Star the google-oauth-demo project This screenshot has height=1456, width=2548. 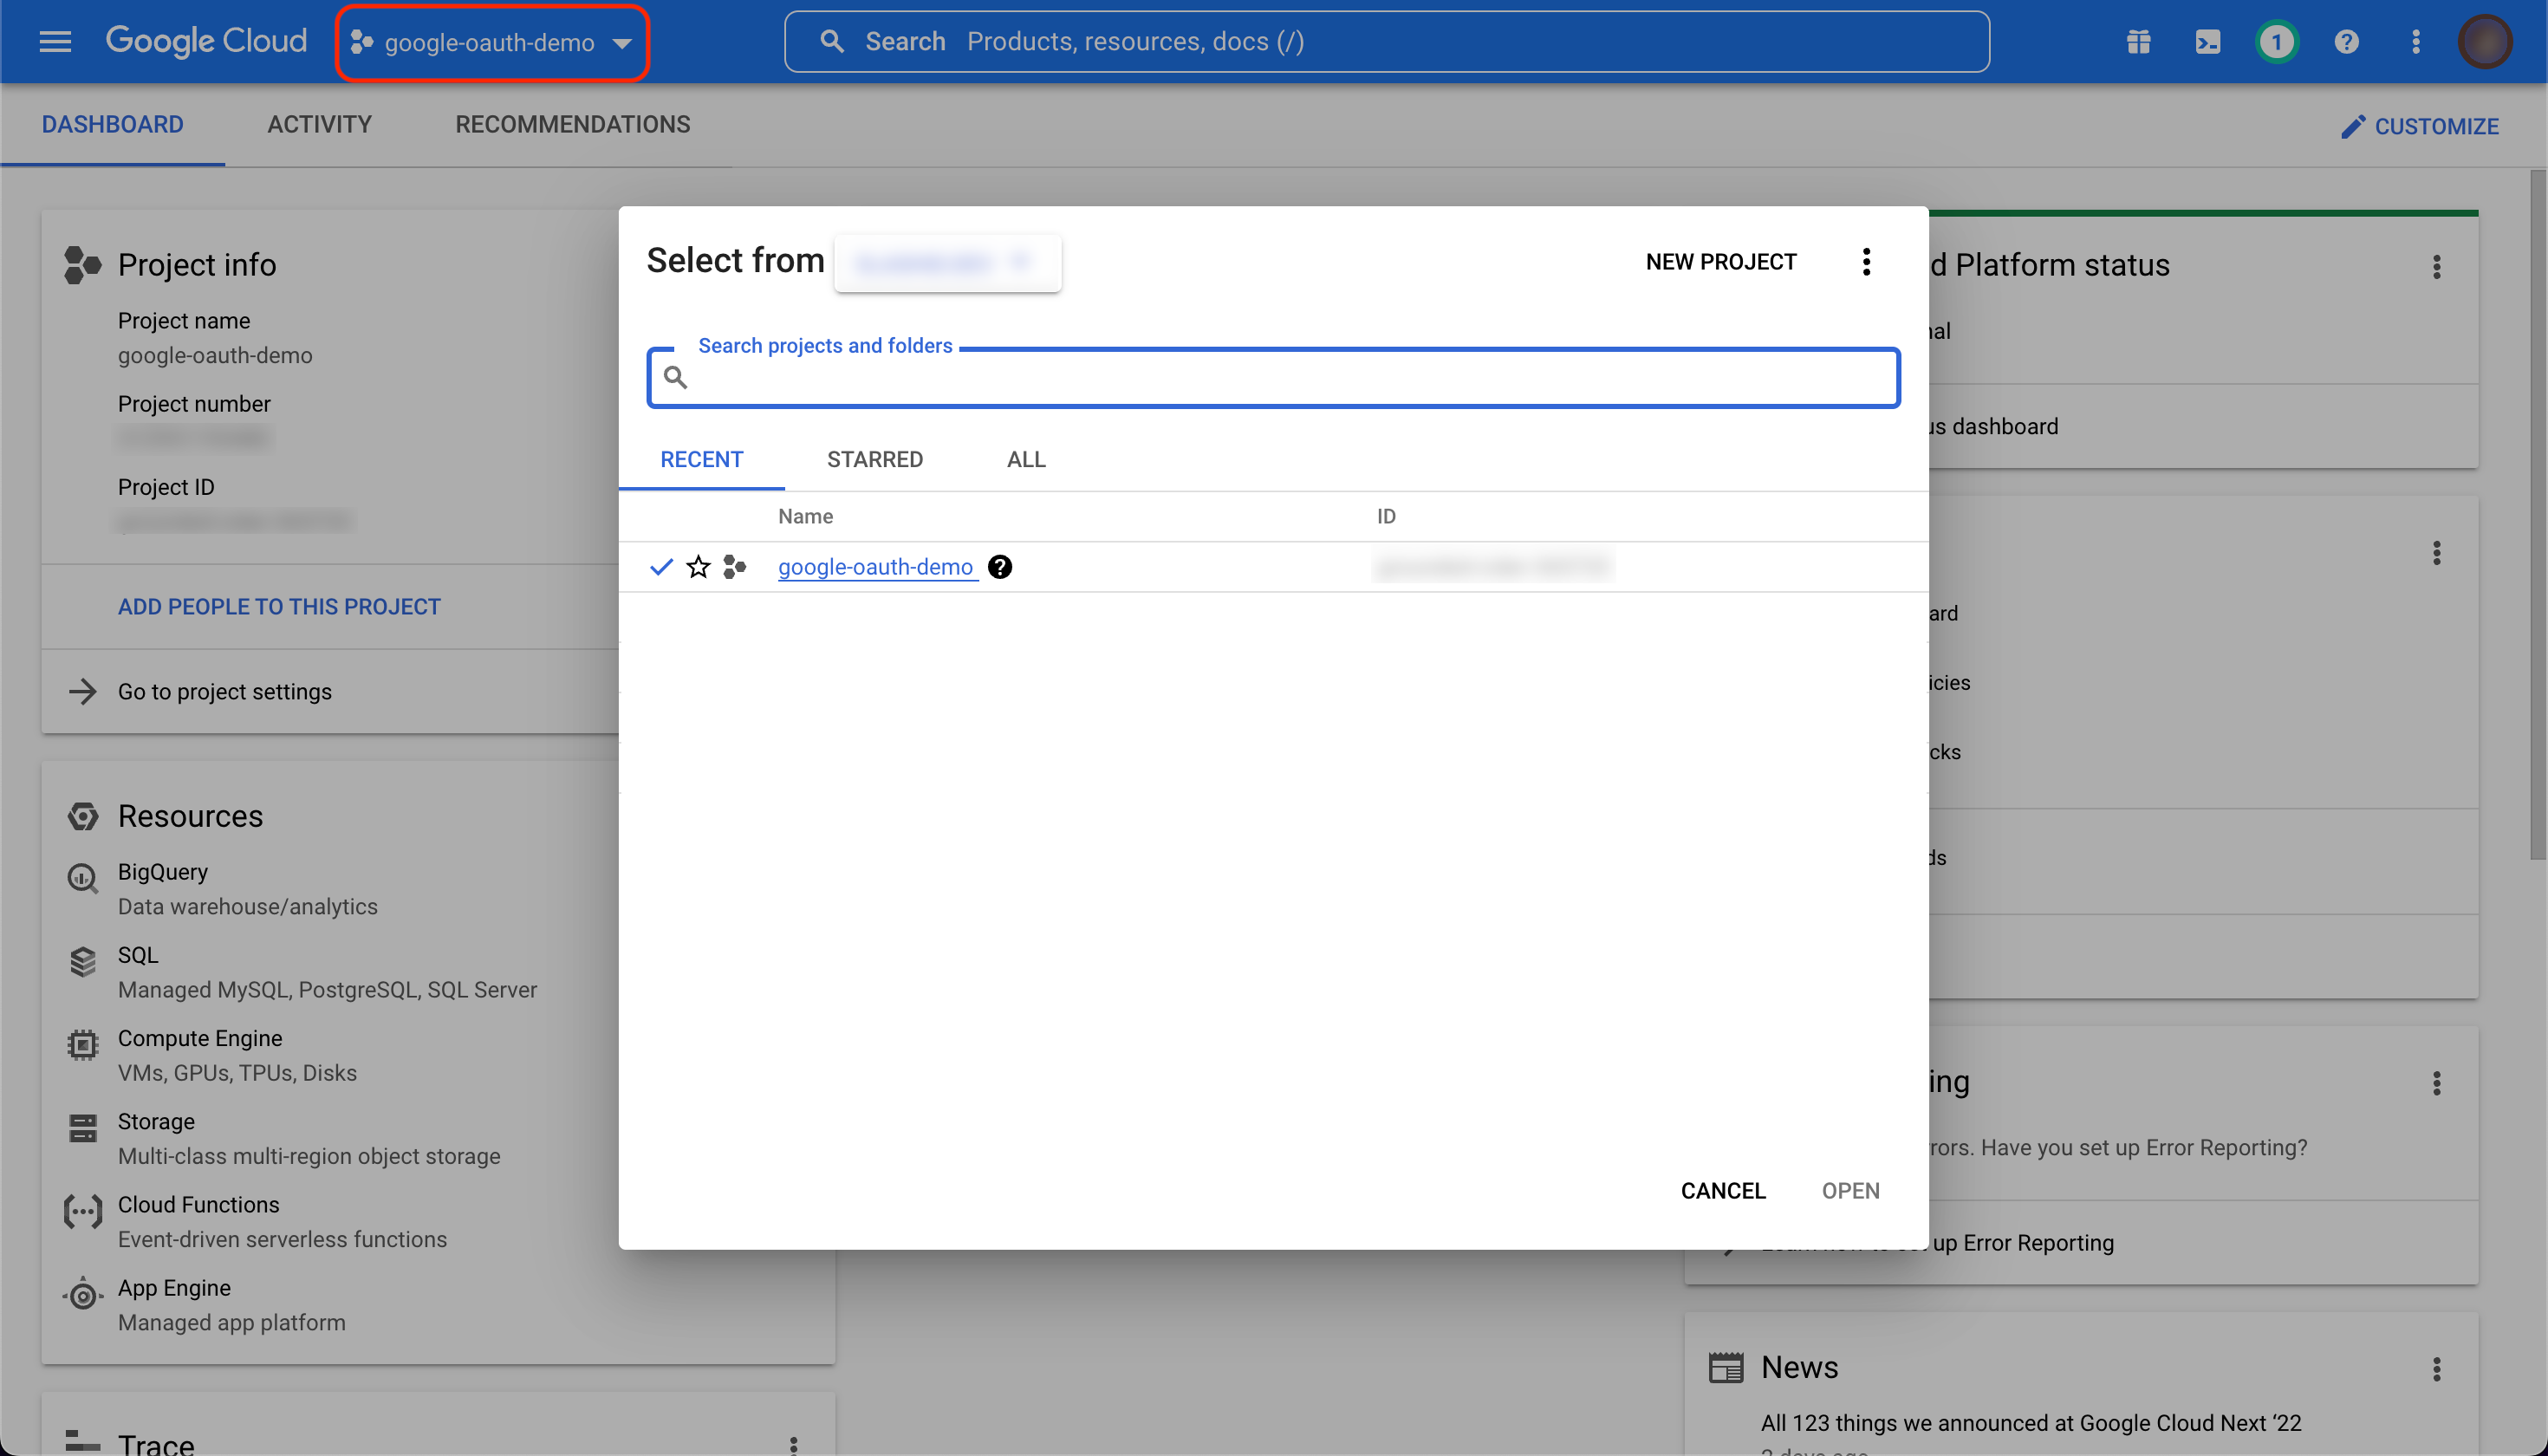(x=697, y=567)
